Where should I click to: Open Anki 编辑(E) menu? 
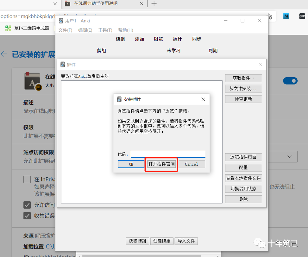85,30
